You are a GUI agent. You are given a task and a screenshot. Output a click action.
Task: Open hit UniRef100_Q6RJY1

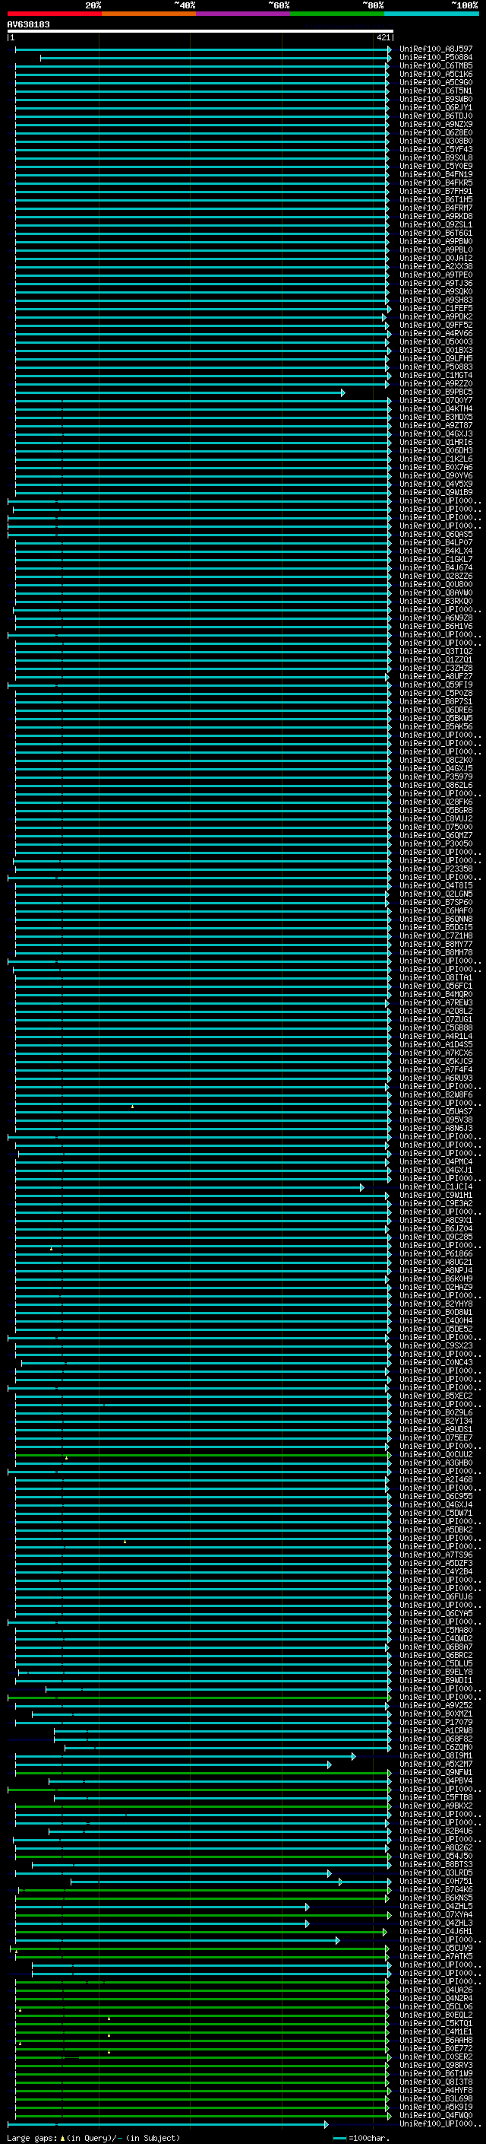(435, 107)
